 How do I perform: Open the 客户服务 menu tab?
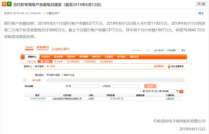tap(121, 57)
